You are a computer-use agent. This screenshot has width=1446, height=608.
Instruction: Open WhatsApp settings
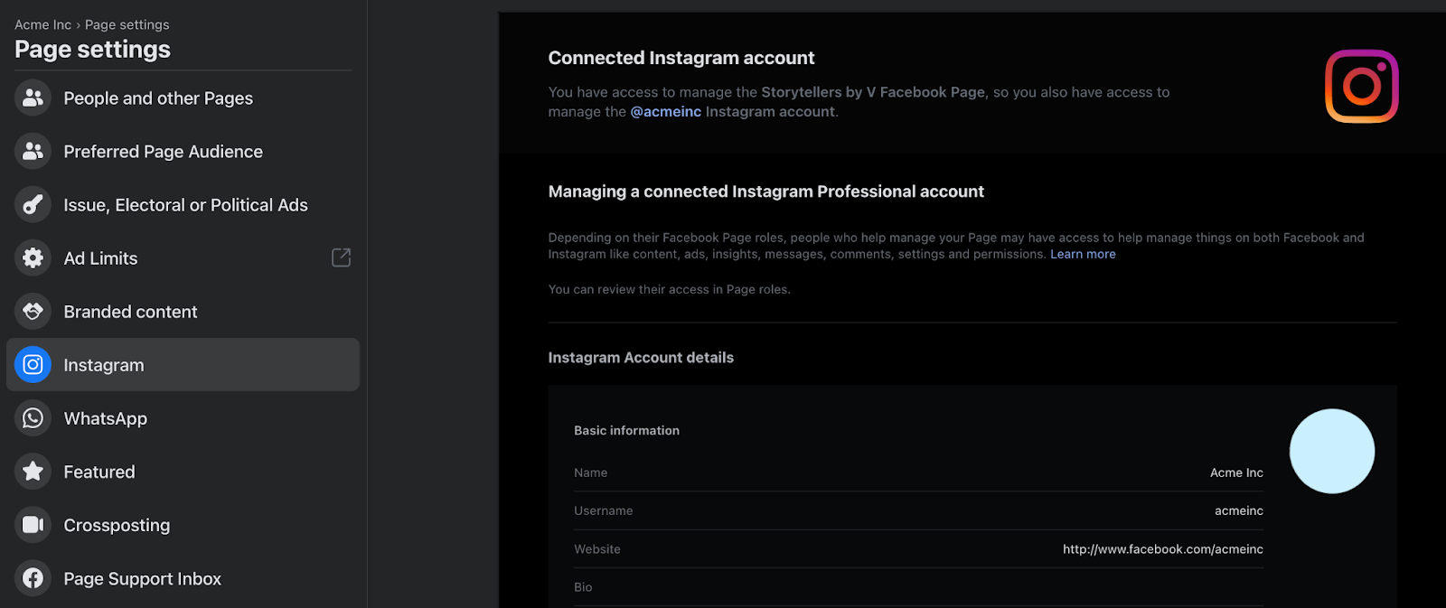point(183,417)
